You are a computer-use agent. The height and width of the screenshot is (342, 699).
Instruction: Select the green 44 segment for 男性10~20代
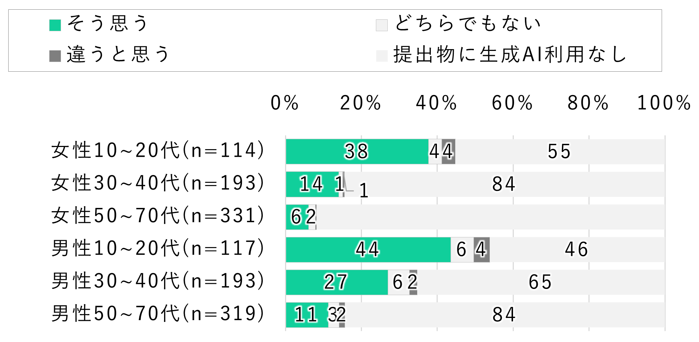click(368, 250)
